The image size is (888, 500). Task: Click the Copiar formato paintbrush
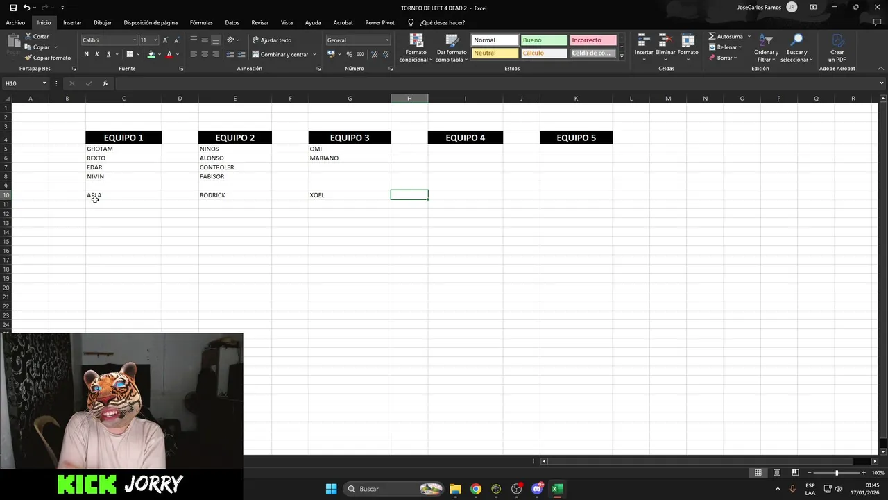coord(47,58)
